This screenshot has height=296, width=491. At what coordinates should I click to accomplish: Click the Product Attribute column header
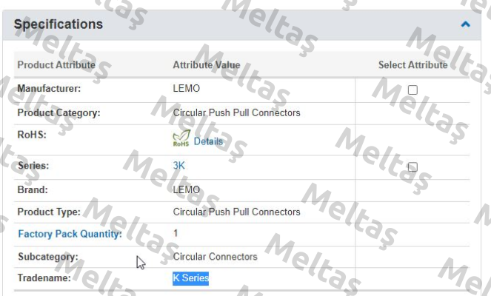click(56, 65)
